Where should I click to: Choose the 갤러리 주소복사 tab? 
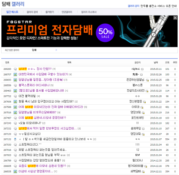click(89, 12)
